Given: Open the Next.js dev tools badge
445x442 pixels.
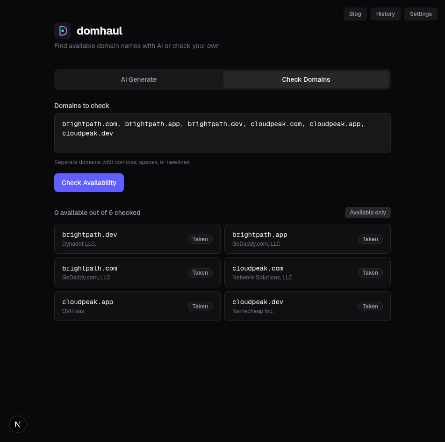Looking at the screenshot, I should click(x=18, y=424).
